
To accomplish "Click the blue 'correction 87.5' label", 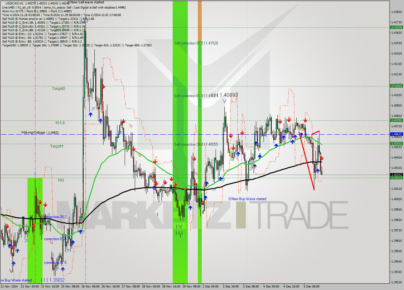I will point(55,263).
